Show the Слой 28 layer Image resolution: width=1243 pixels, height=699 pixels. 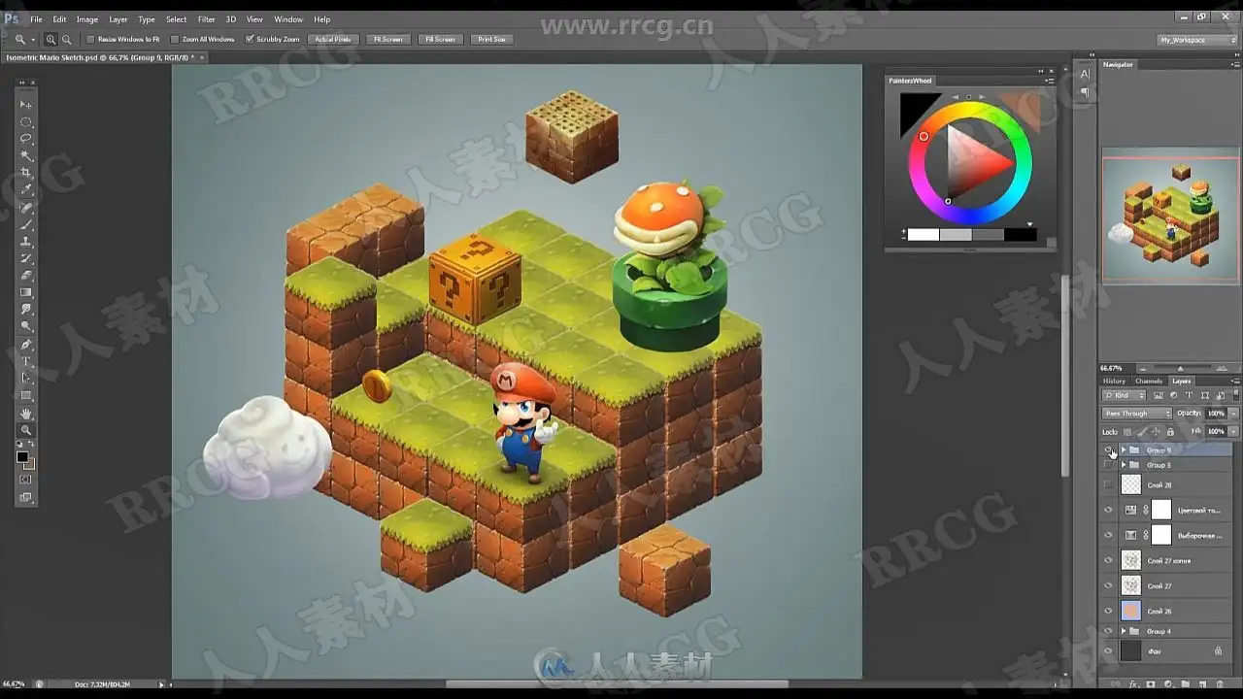pyautogui.click(x=1108, y=483)
